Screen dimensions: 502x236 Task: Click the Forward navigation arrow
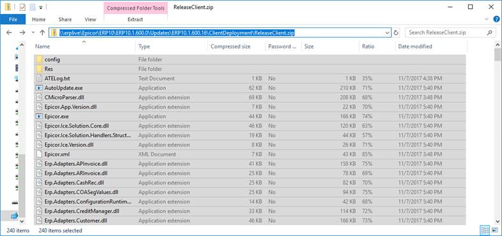pyautogui.click(x=22, y=33)
